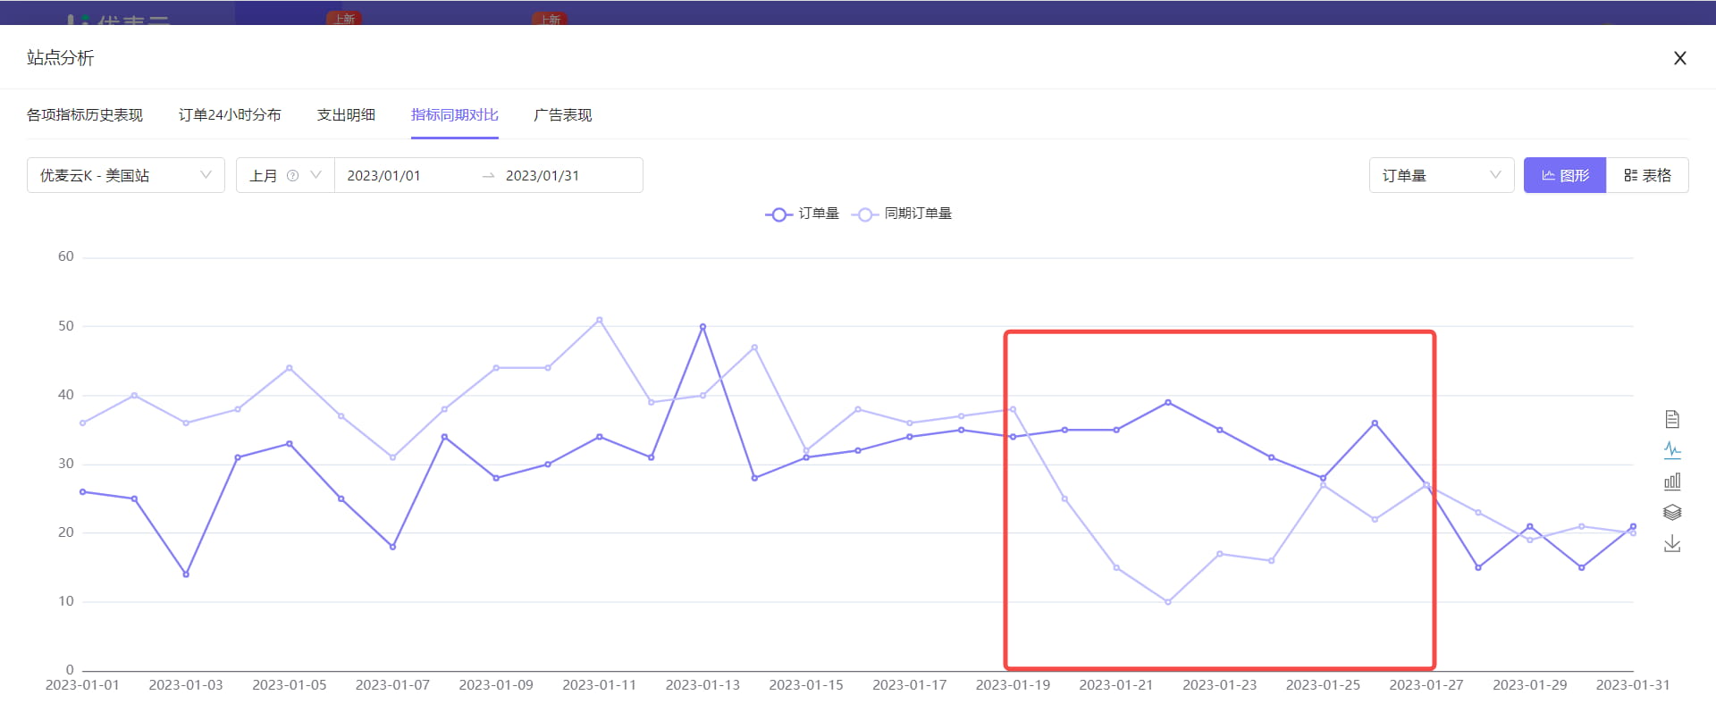Select the 指标同期对比 tab
Image resolution: width=1716 pixels, height=712 pixels.
tap(455, 115)
